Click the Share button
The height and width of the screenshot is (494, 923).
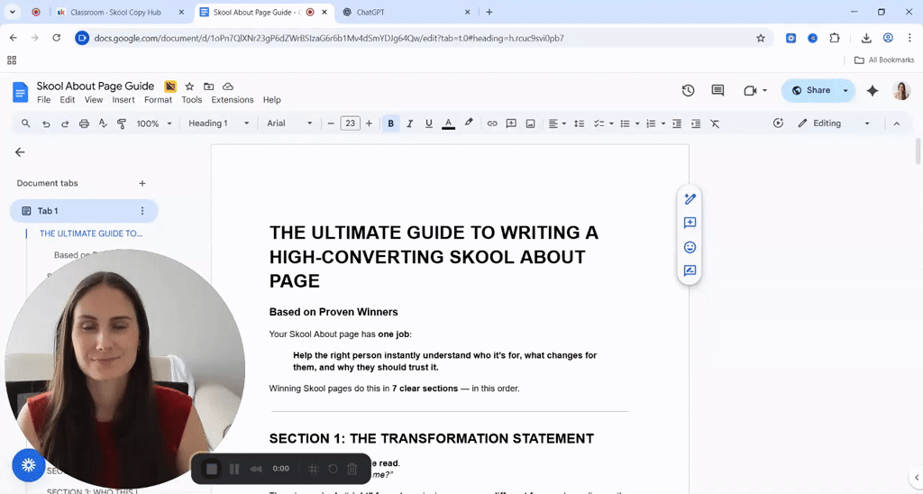point(811,91)
